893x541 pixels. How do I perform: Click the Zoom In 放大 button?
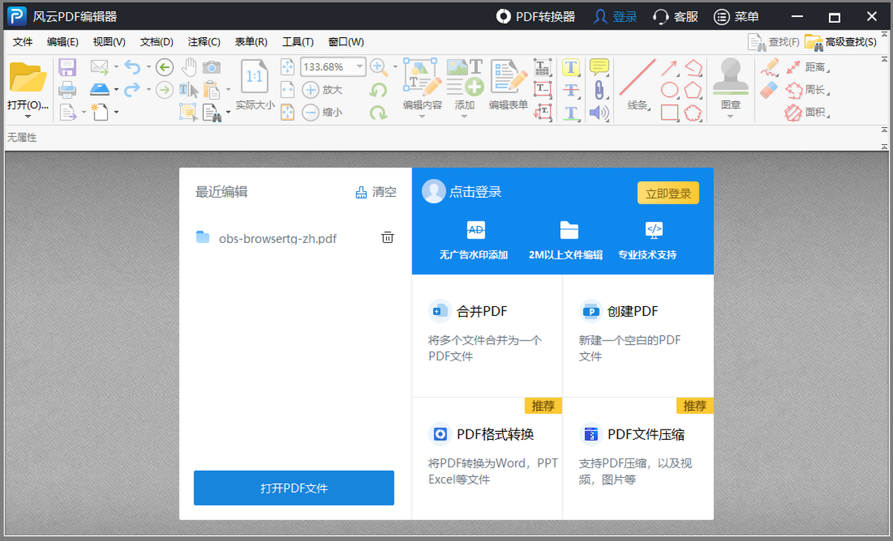(x=322, y=90)
